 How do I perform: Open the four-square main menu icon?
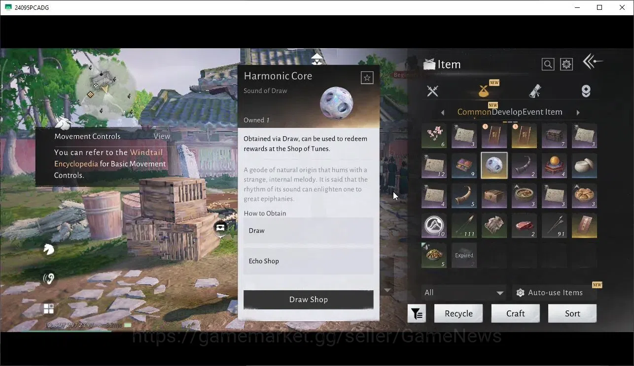48,308
